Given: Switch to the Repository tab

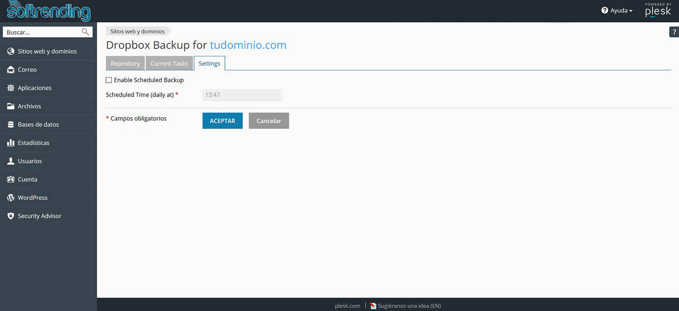Looking at the screenshot, I should [x=125, y=63].
